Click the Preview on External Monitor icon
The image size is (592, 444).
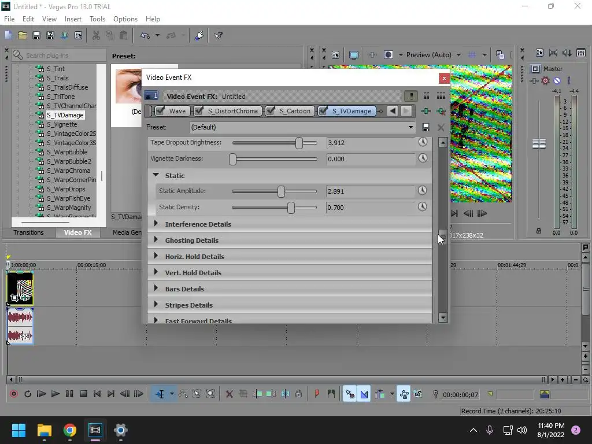click(x=354, y=55)
